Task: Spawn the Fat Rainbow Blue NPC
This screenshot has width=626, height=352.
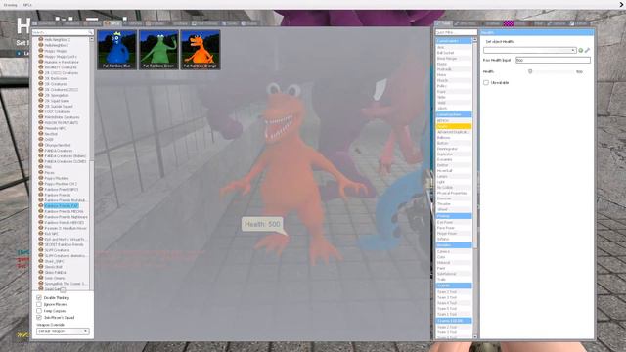Action: 117,50
